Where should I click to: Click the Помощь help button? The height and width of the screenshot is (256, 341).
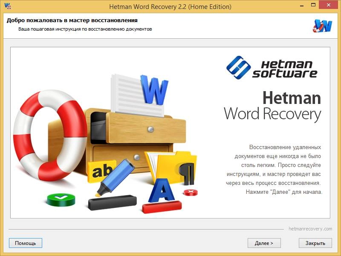(x=26, y=243)
